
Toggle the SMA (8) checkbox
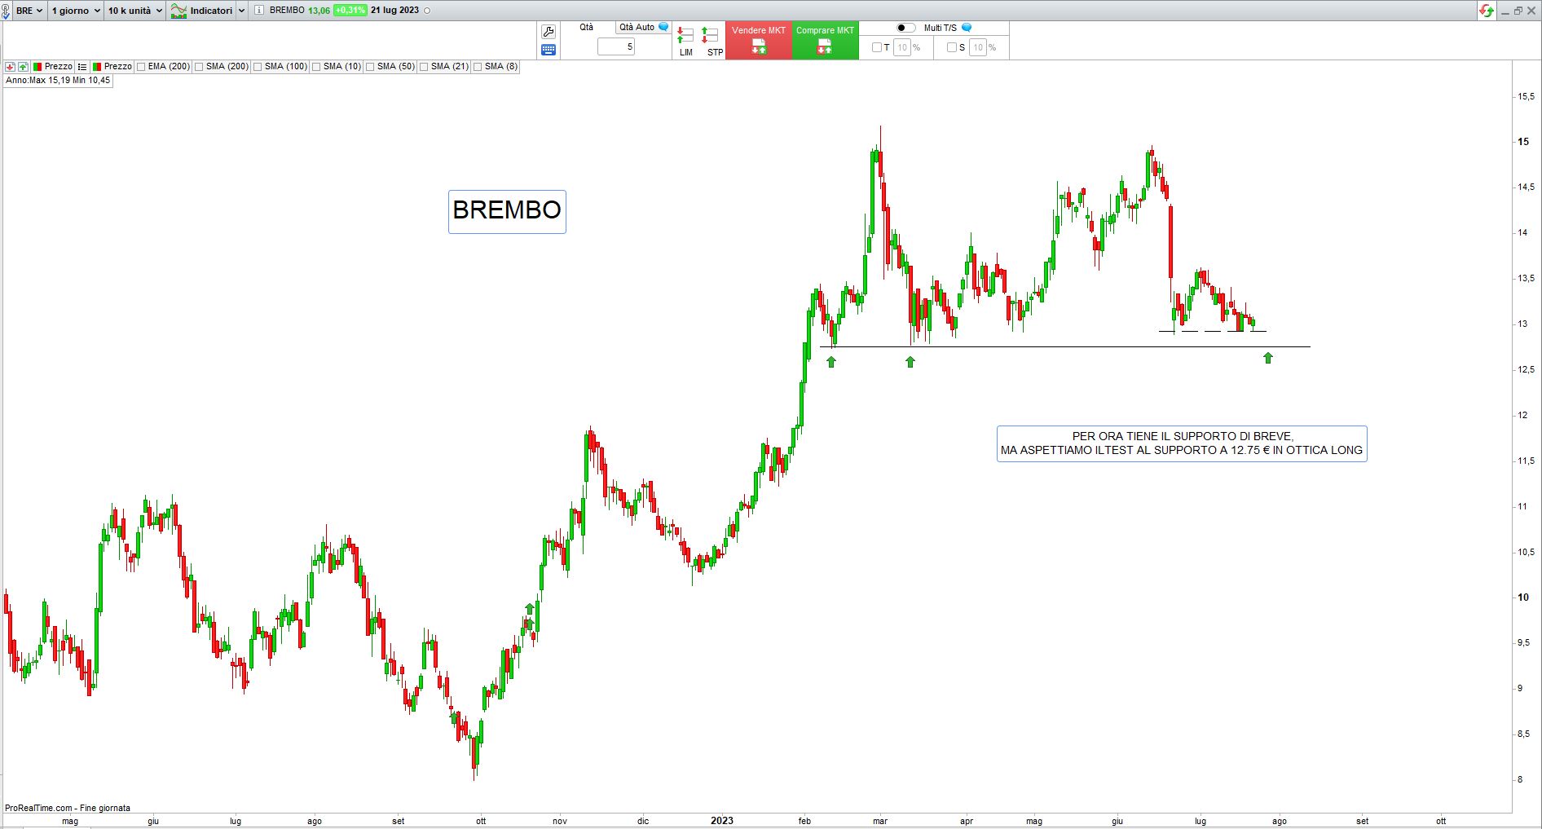point(478,67)
